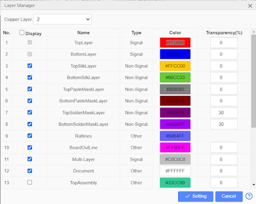Click the scroll down arrow
Viewport: 256px width, 204px height.
pos(253,185)
